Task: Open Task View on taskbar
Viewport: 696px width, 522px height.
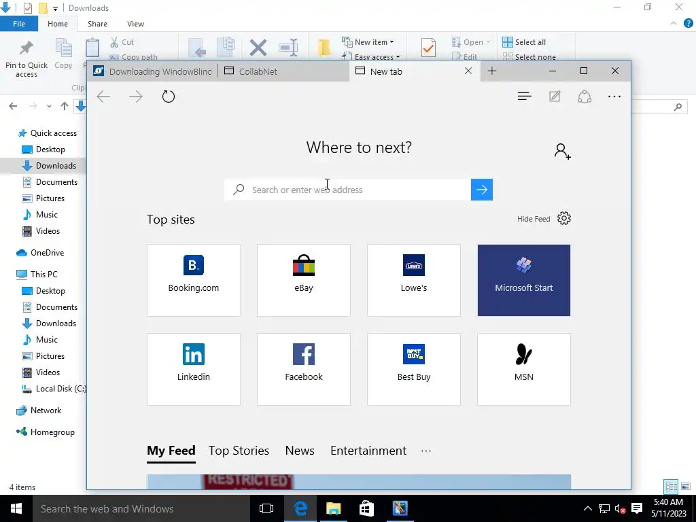Action: 266,508
